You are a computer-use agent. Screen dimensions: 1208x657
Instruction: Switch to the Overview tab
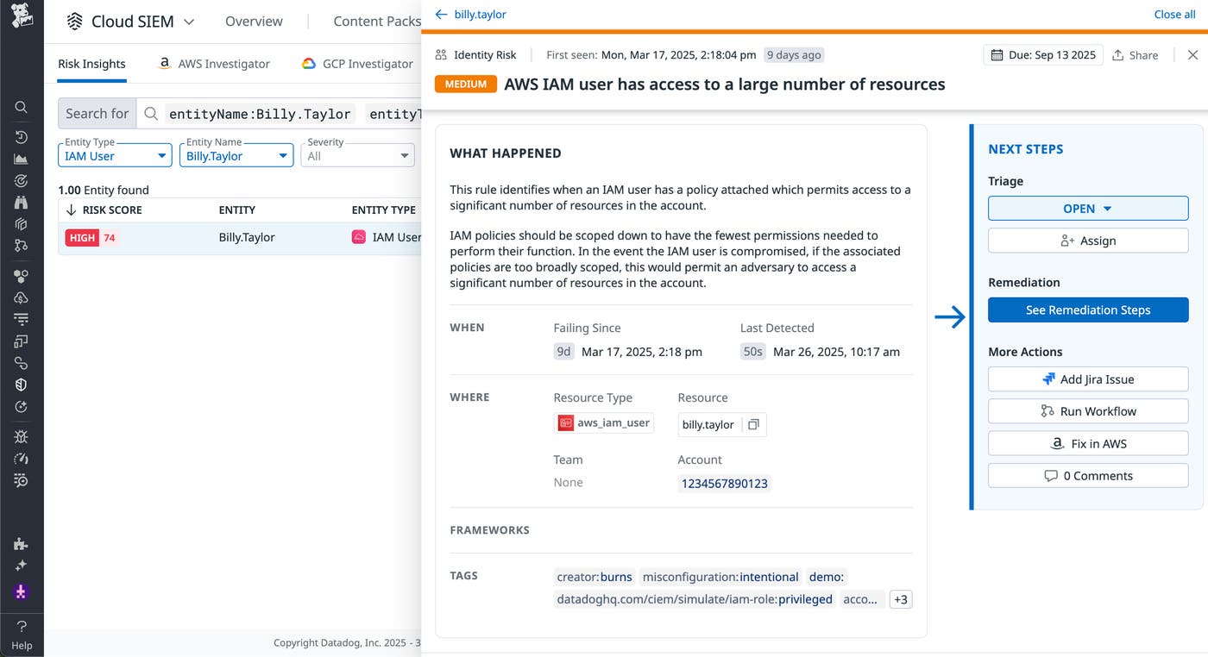[x=253, y=21]
